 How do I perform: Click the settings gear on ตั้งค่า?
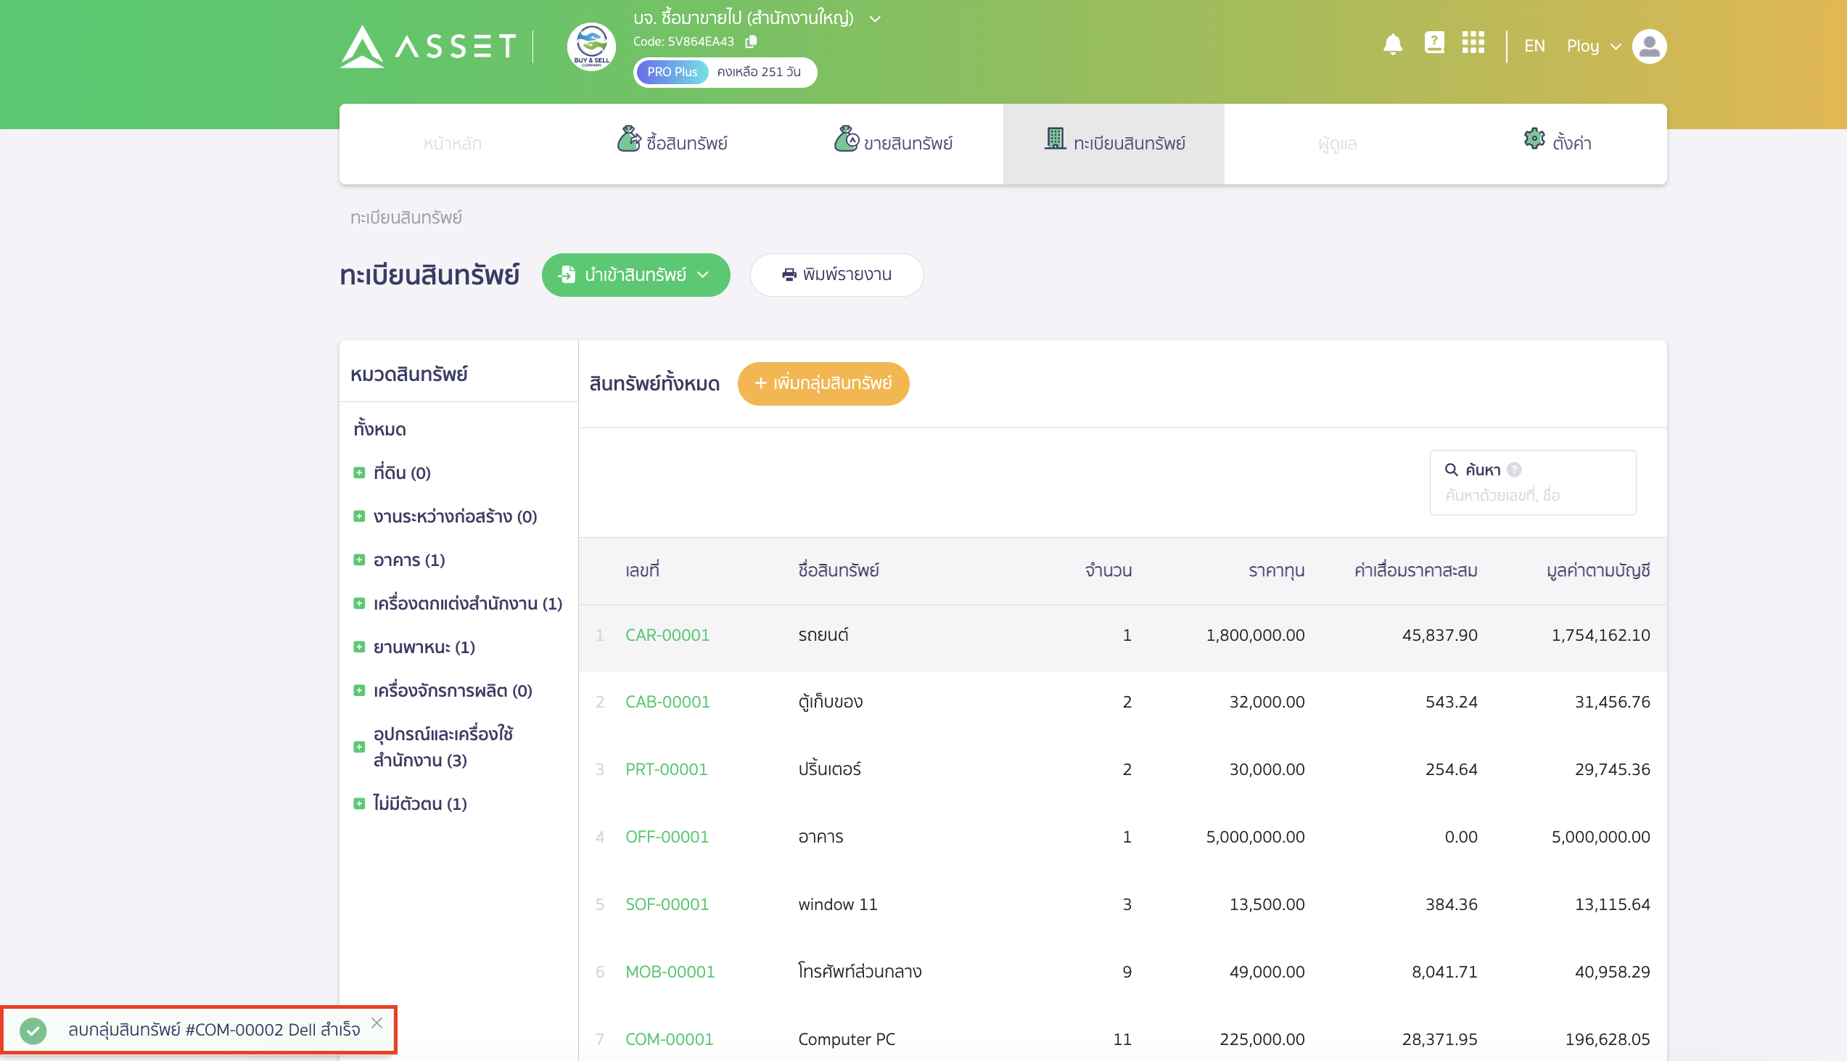pyautogui.click(x=1534, y=142)
